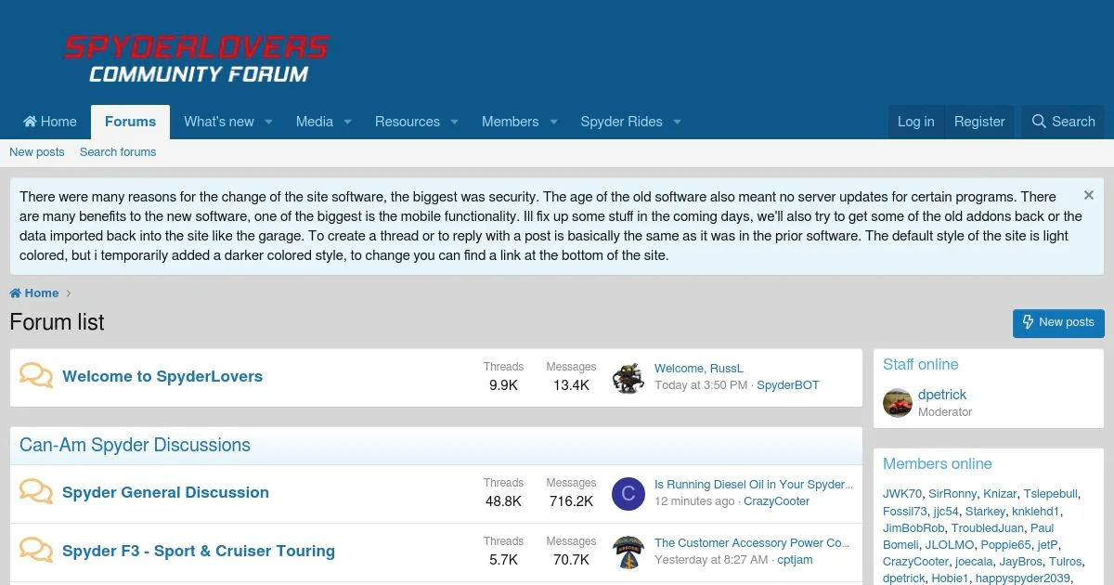Open member JayBros's profile
1114x585 pixels.
[x=1021, y=562]
